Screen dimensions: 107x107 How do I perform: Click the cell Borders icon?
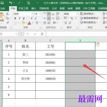coord(15,23)
